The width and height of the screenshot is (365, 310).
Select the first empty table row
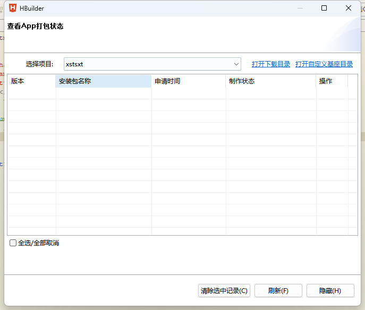coord(181,93)
